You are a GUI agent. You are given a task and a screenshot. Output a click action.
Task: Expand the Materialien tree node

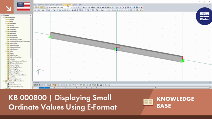click(6, 23)
